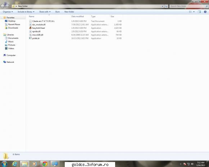Click the Action Center flag tray icon
Image resolution: width=209 pixels, height=167 pixels.
tap(185, 164)
